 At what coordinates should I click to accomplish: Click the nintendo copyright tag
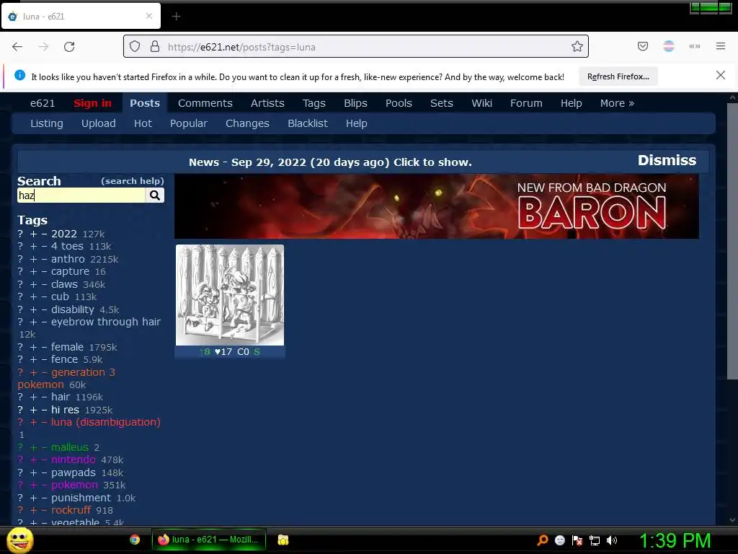pyautogui.click(x=74, y=460)
